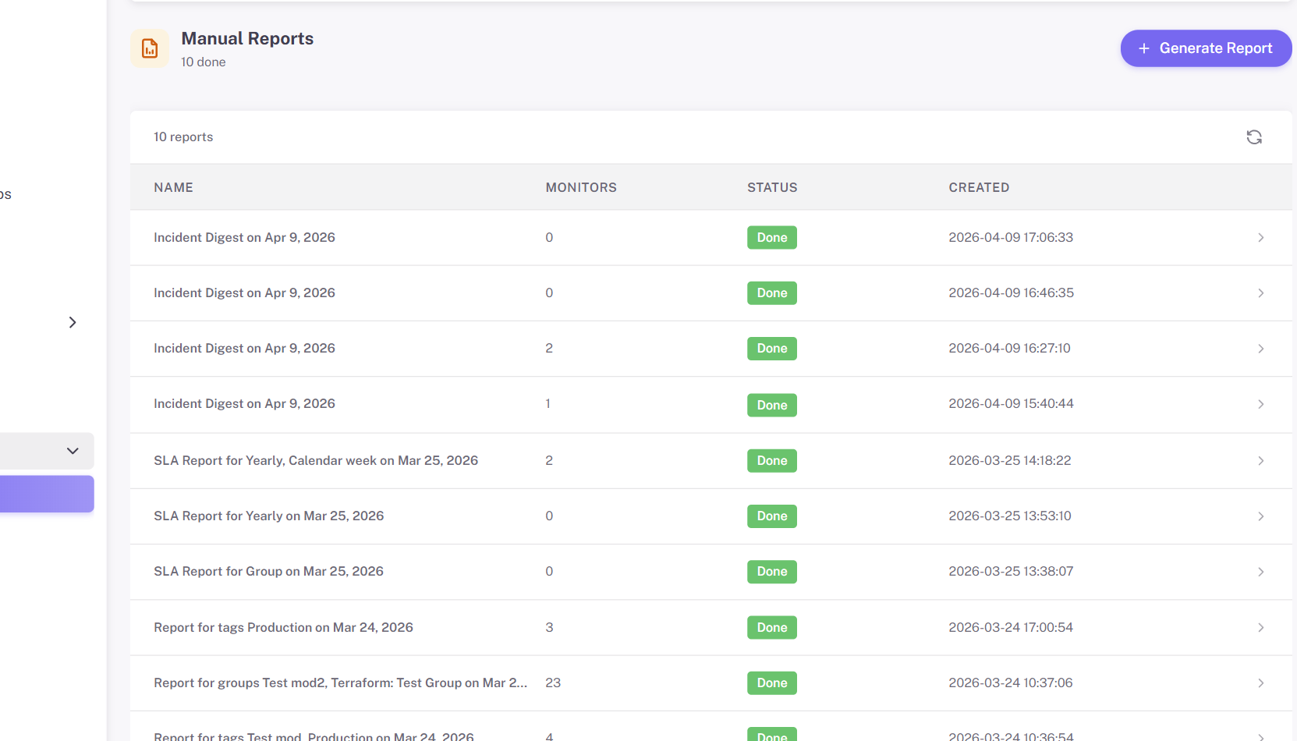Click the chevron on Report for tags Production row
The width and height of the screenshot is (1297, 741).
click(x=1260, y=627)
